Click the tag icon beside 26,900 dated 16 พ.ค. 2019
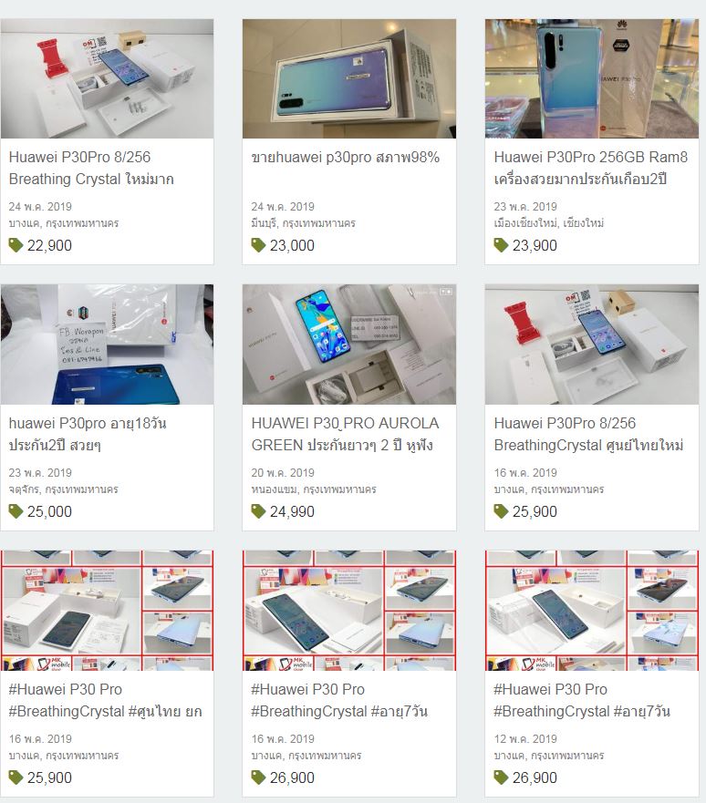706x803 pixels. point(259,777)
